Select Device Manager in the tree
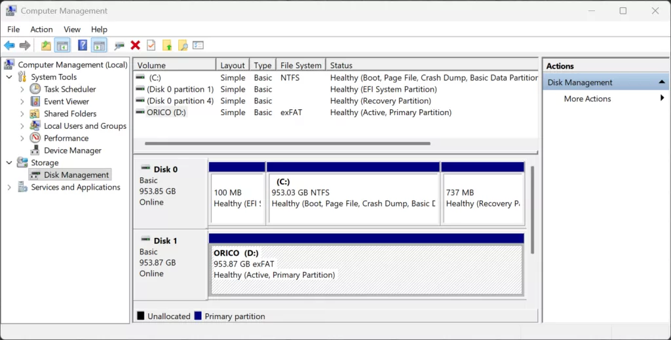This screenshot has width=671, height=340. pyautogui.click(x=72, y=150)
